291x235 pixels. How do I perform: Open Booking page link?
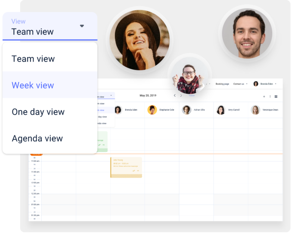tap(222, 84)
